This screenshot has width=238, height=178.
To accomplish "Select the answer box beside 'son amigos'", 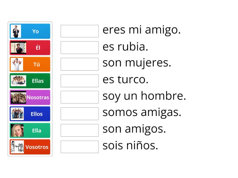I will point(79,130).
